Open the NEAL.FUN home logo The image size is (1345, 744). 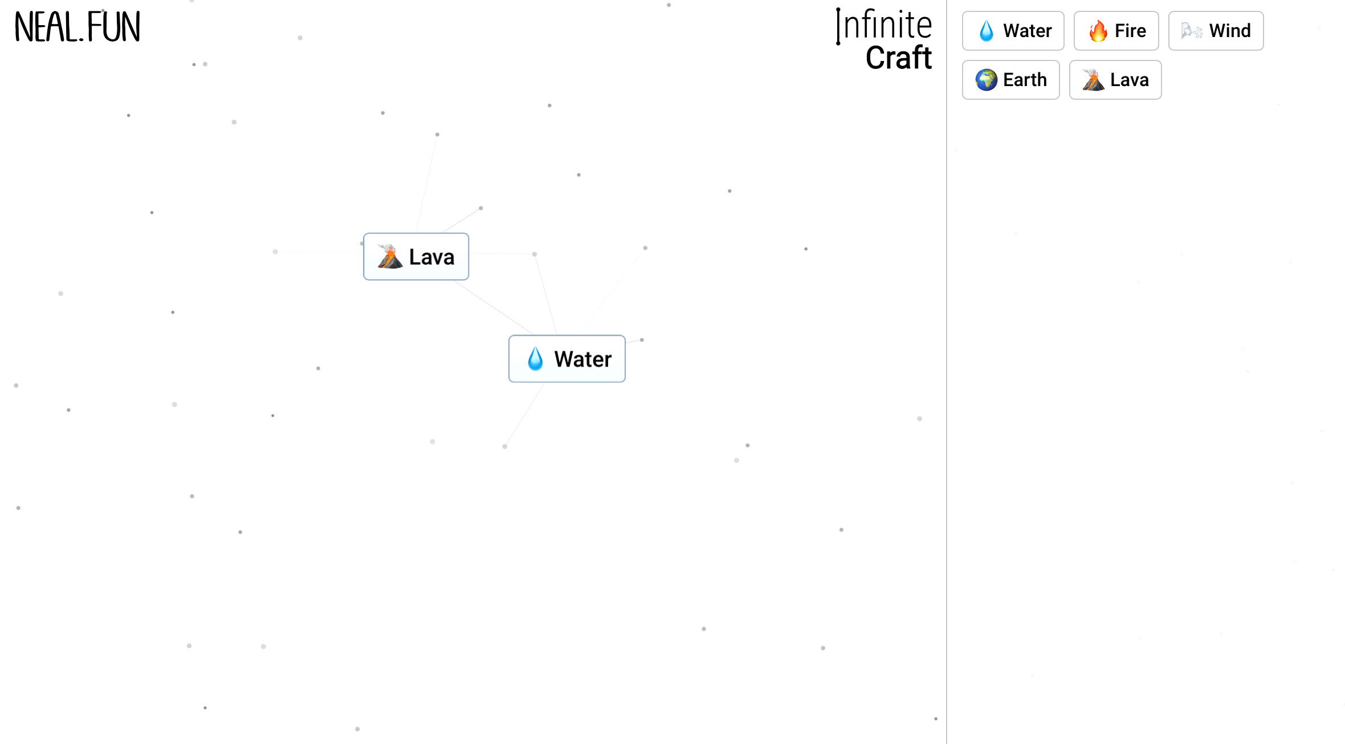(77, 27)
